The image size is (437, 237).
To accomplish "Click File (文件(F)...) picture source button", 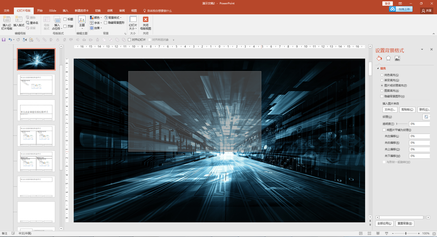I will [x=390, y=110].
